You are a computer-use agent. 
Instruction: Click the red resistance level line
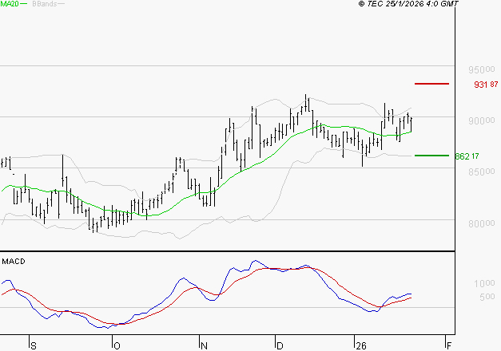(x=431, y=84)
